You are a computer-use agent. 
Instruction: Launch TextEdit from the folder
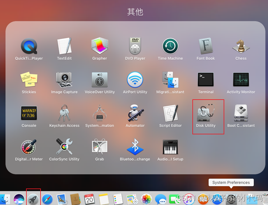(64, 46)
